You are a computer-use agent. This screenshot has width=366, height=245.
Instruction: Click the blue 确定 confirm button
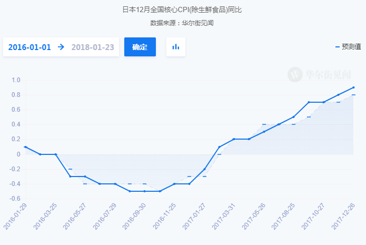coord(140,47)
